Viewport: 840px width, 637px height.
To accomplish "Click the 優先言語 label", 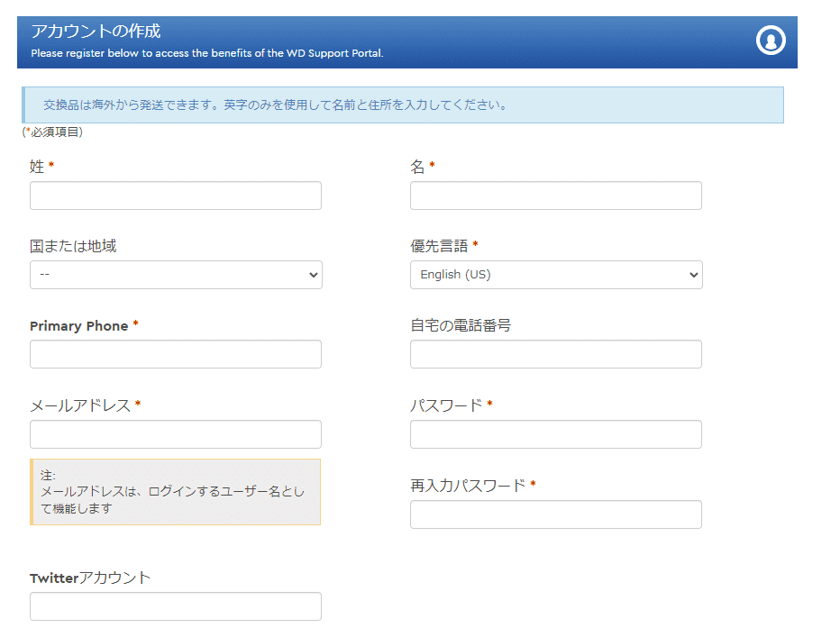I will (439, 246).
